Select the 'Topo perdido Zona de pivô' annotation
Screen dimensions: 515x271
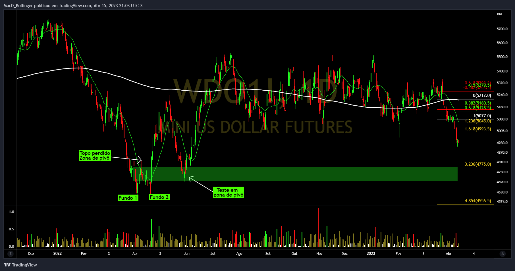95,156
